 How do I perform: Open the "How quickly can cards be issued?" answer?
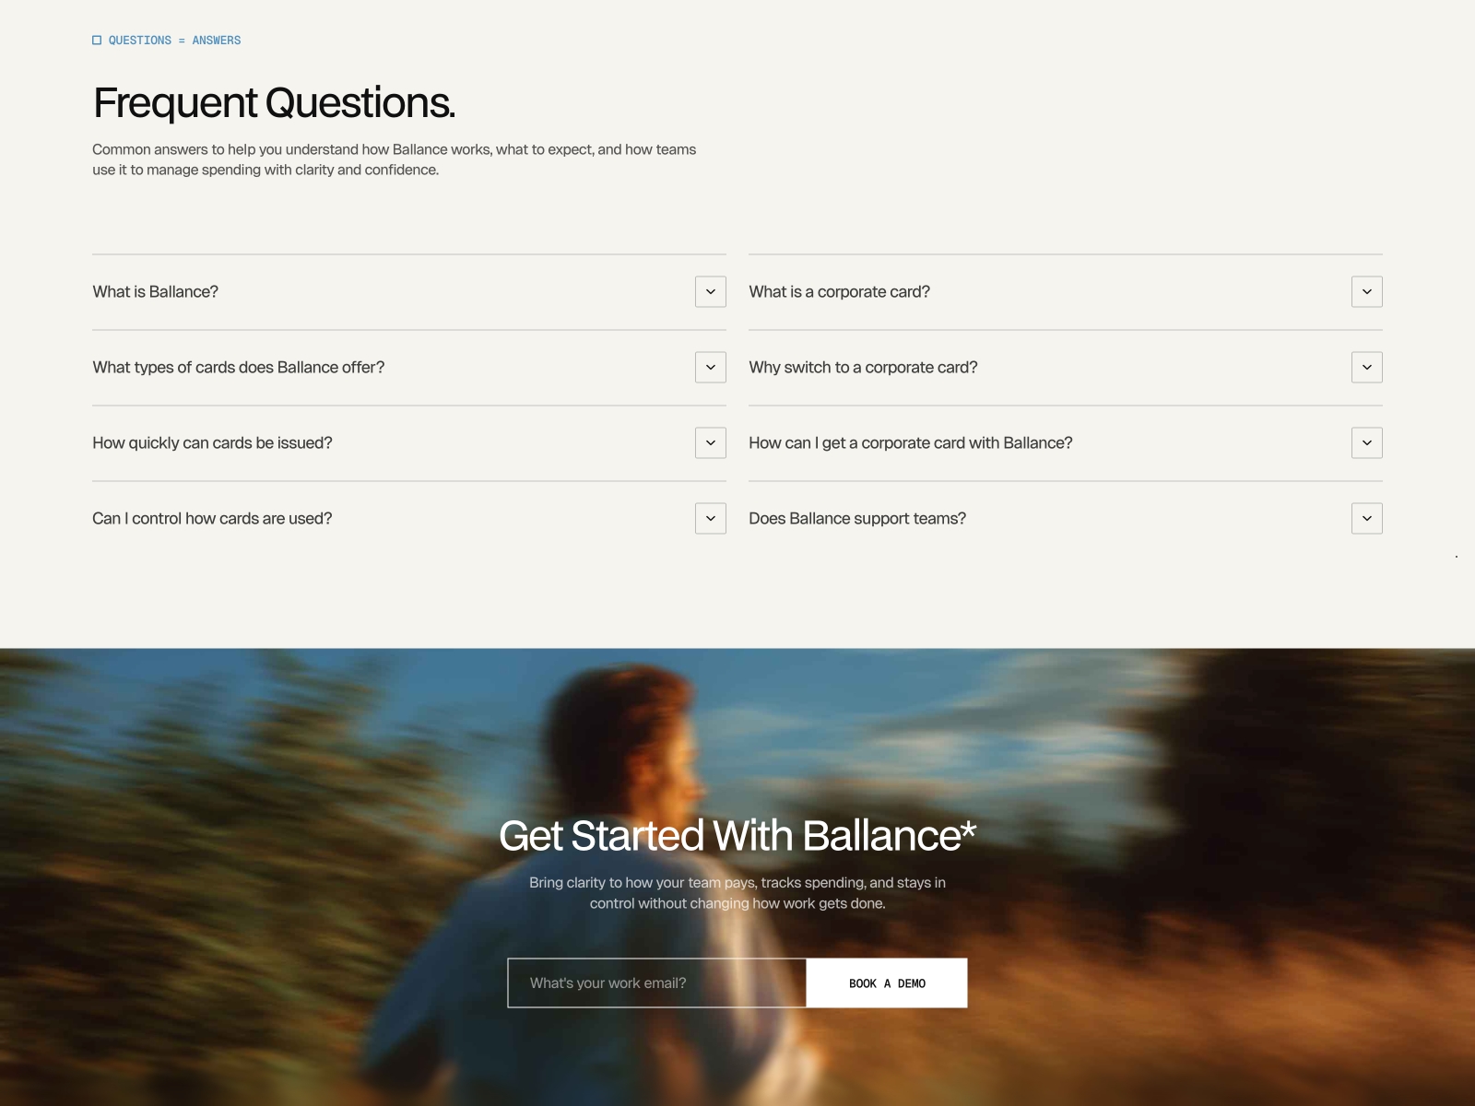pos(710,442)
